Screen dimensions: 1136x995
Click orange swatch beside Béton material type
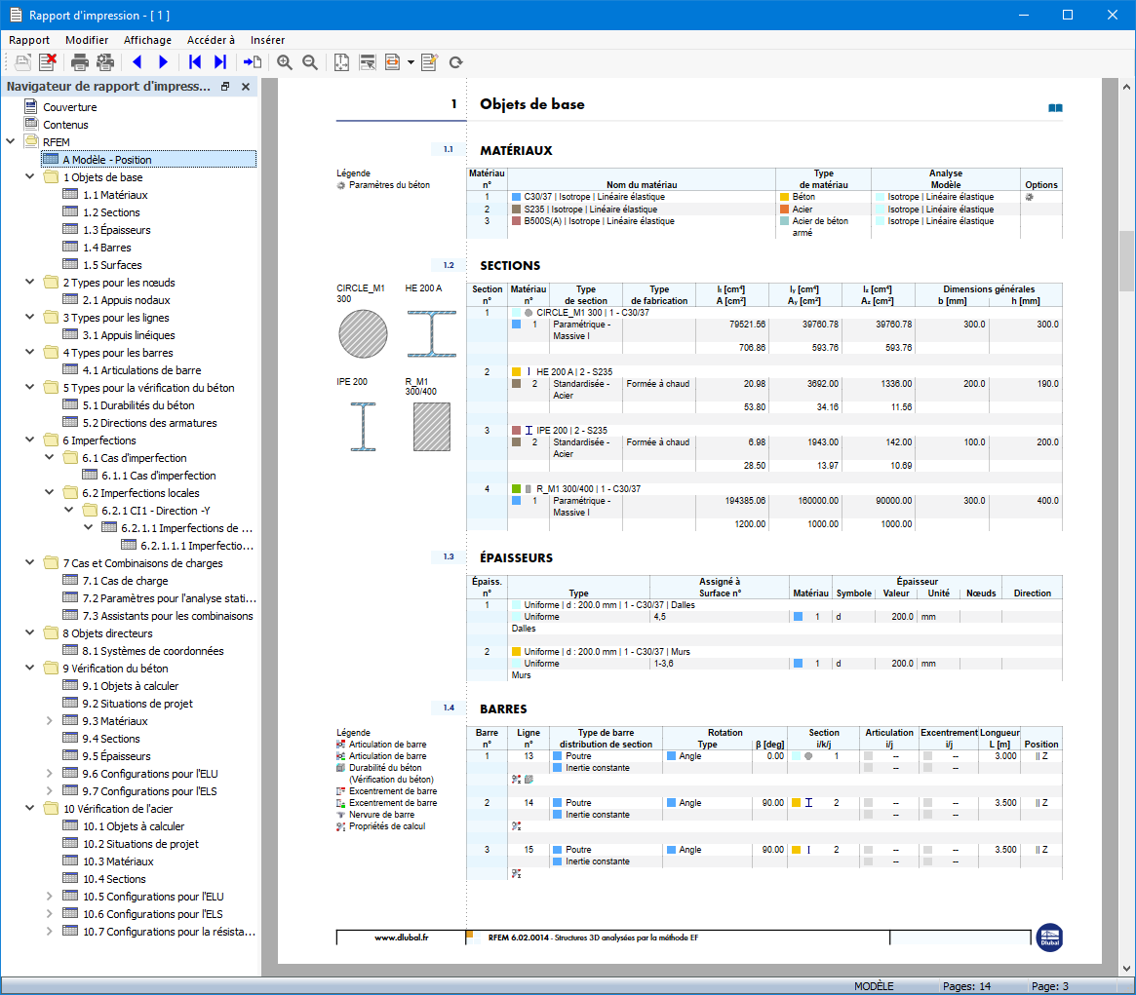point(784,197)
